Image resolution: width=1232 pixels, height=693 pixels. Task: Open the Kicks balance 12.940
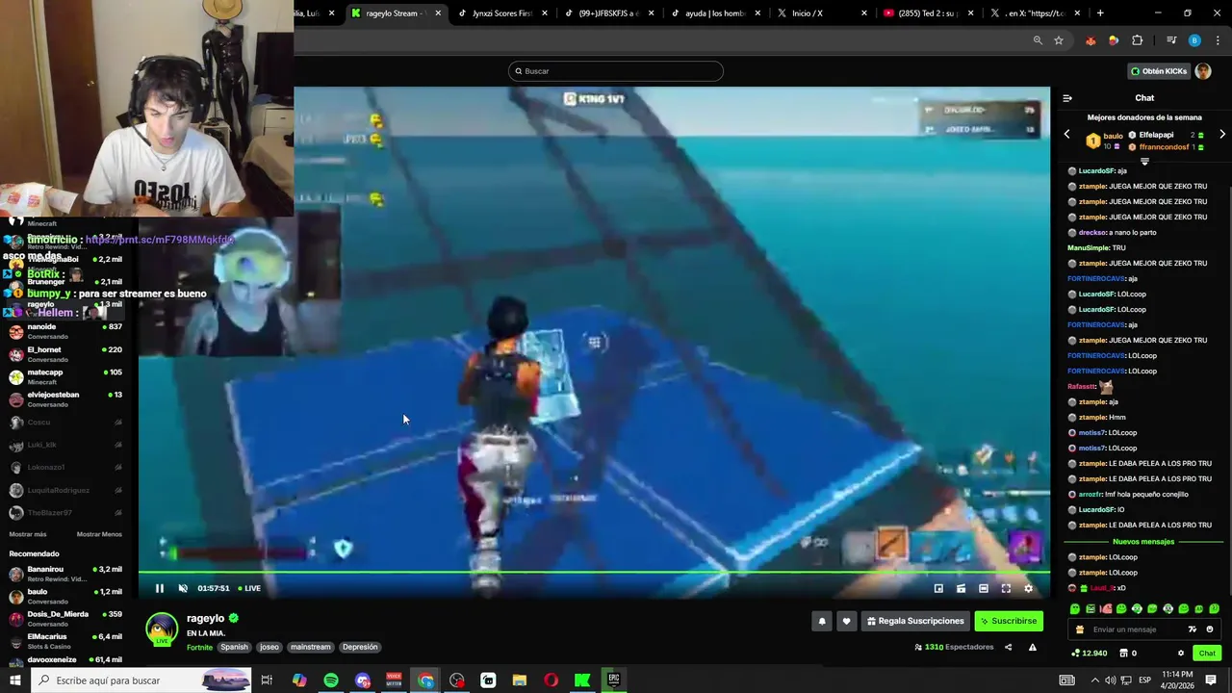1090,654
